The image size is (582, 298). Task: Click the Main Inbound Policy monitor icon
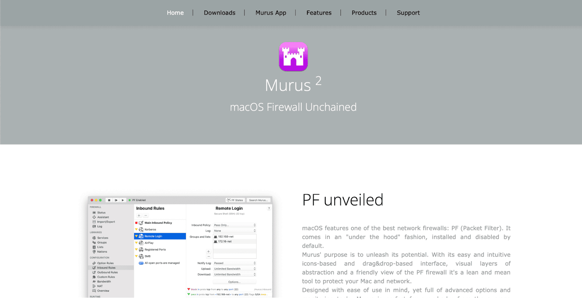click(141, 223)
